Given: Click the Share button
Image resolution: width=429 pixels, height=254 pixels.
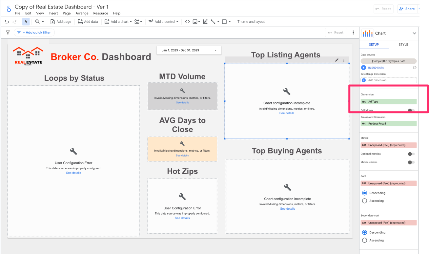Looking at the screenshot, I should (x=407, y=9).
